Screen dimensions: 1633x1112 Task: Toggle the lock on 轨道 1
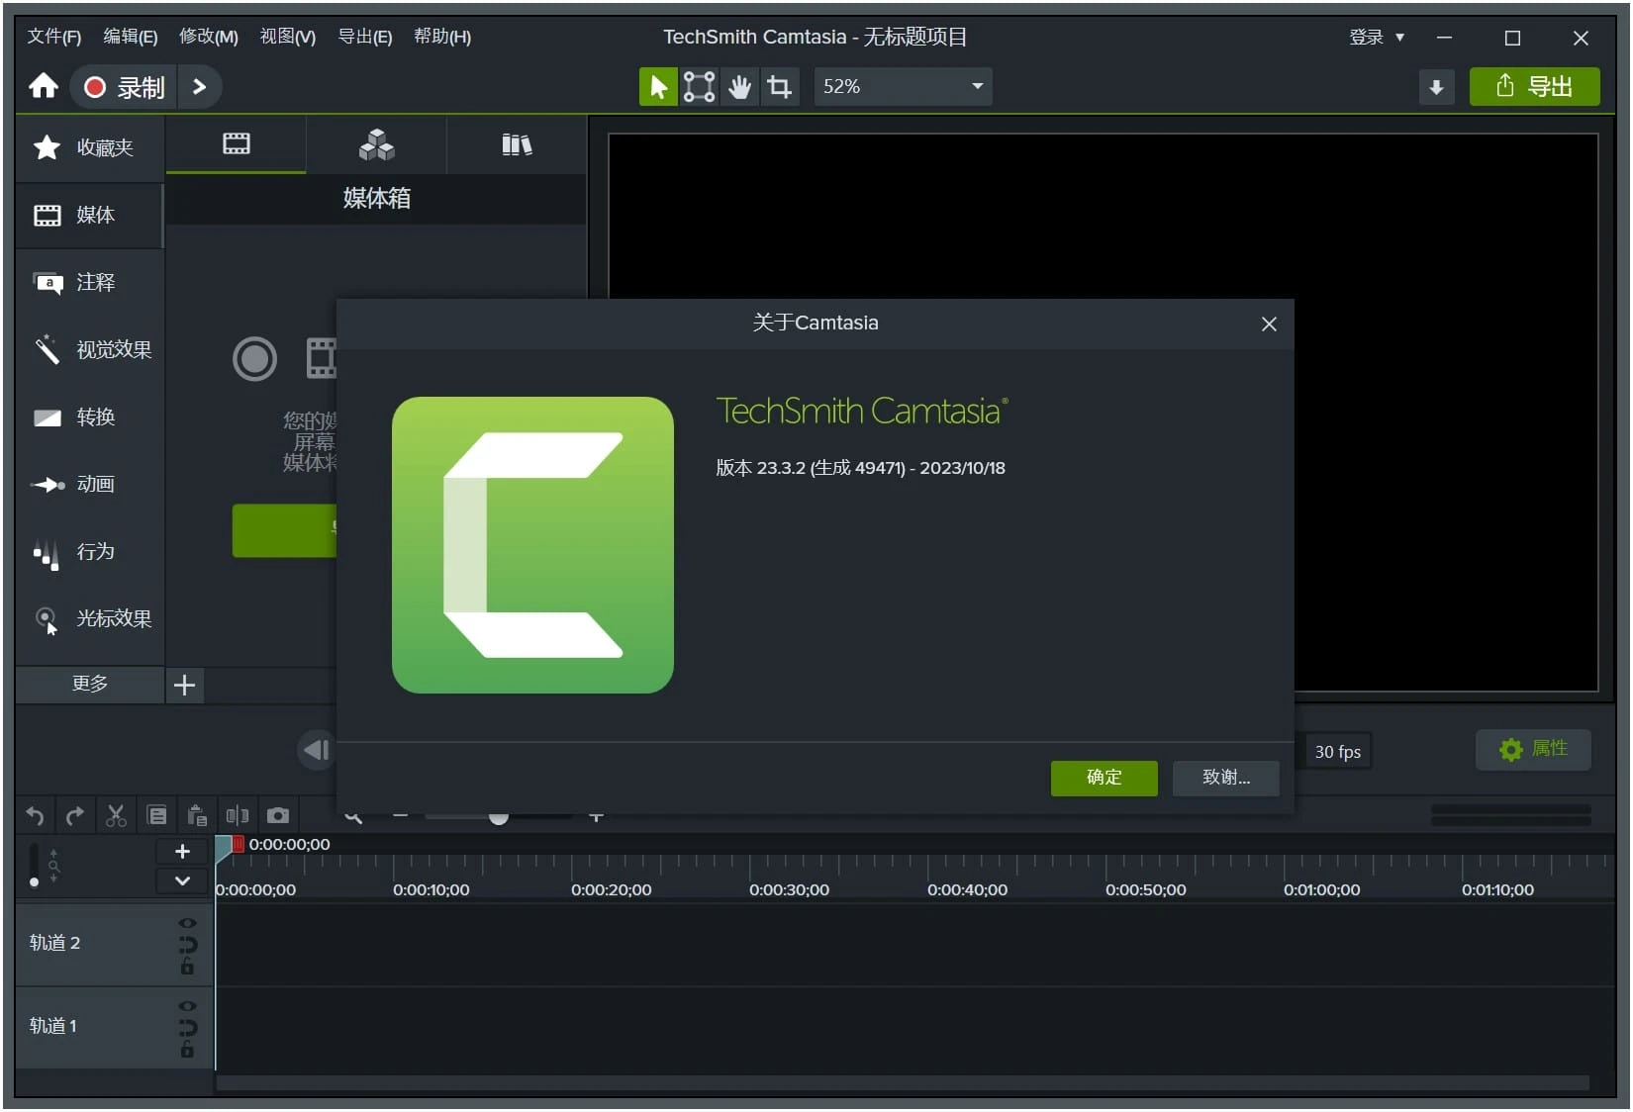click(x=187, y=1050)
